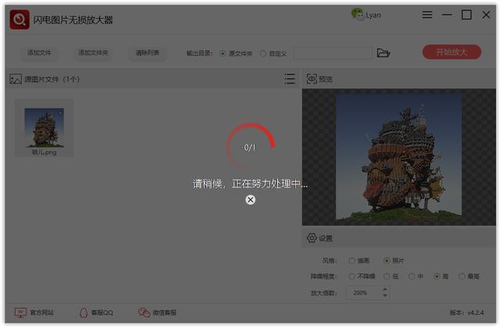Viewport: 501px width, 328px height.
Task: Open the hamburger menu in title bar
Action: pyautogui.click(x=427, y=15)
